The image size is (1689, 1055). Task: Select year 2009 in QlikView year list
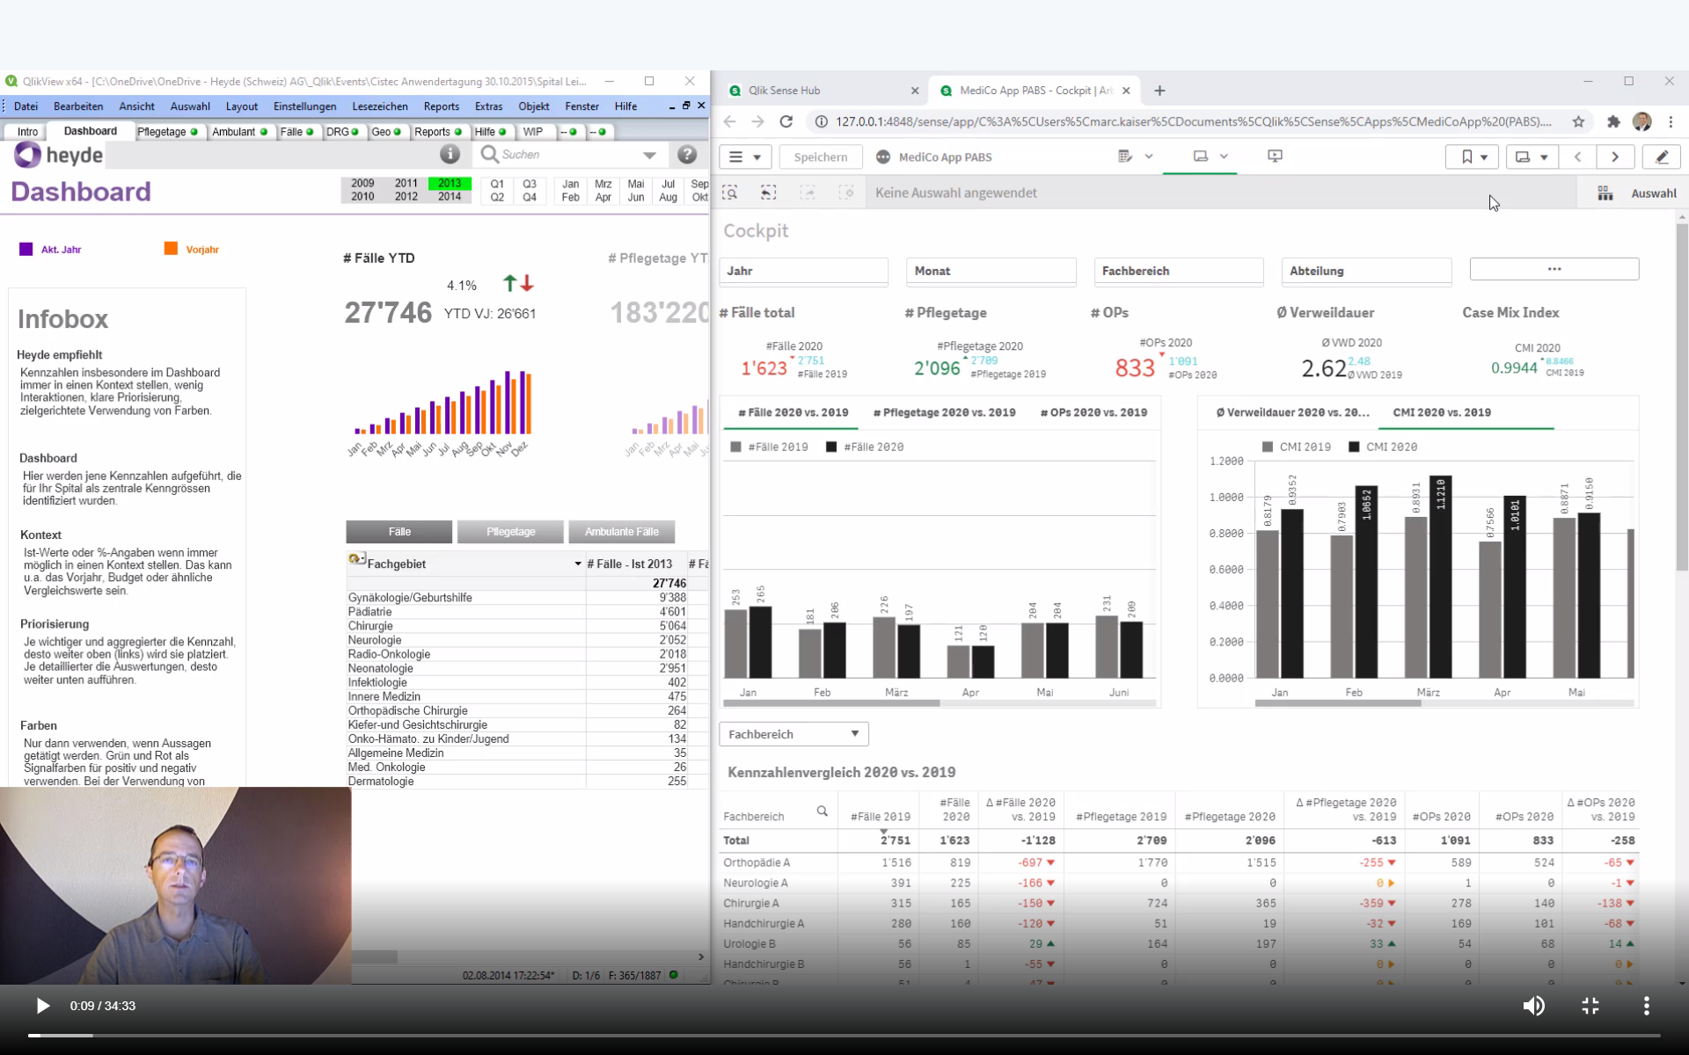click(362, 184)
